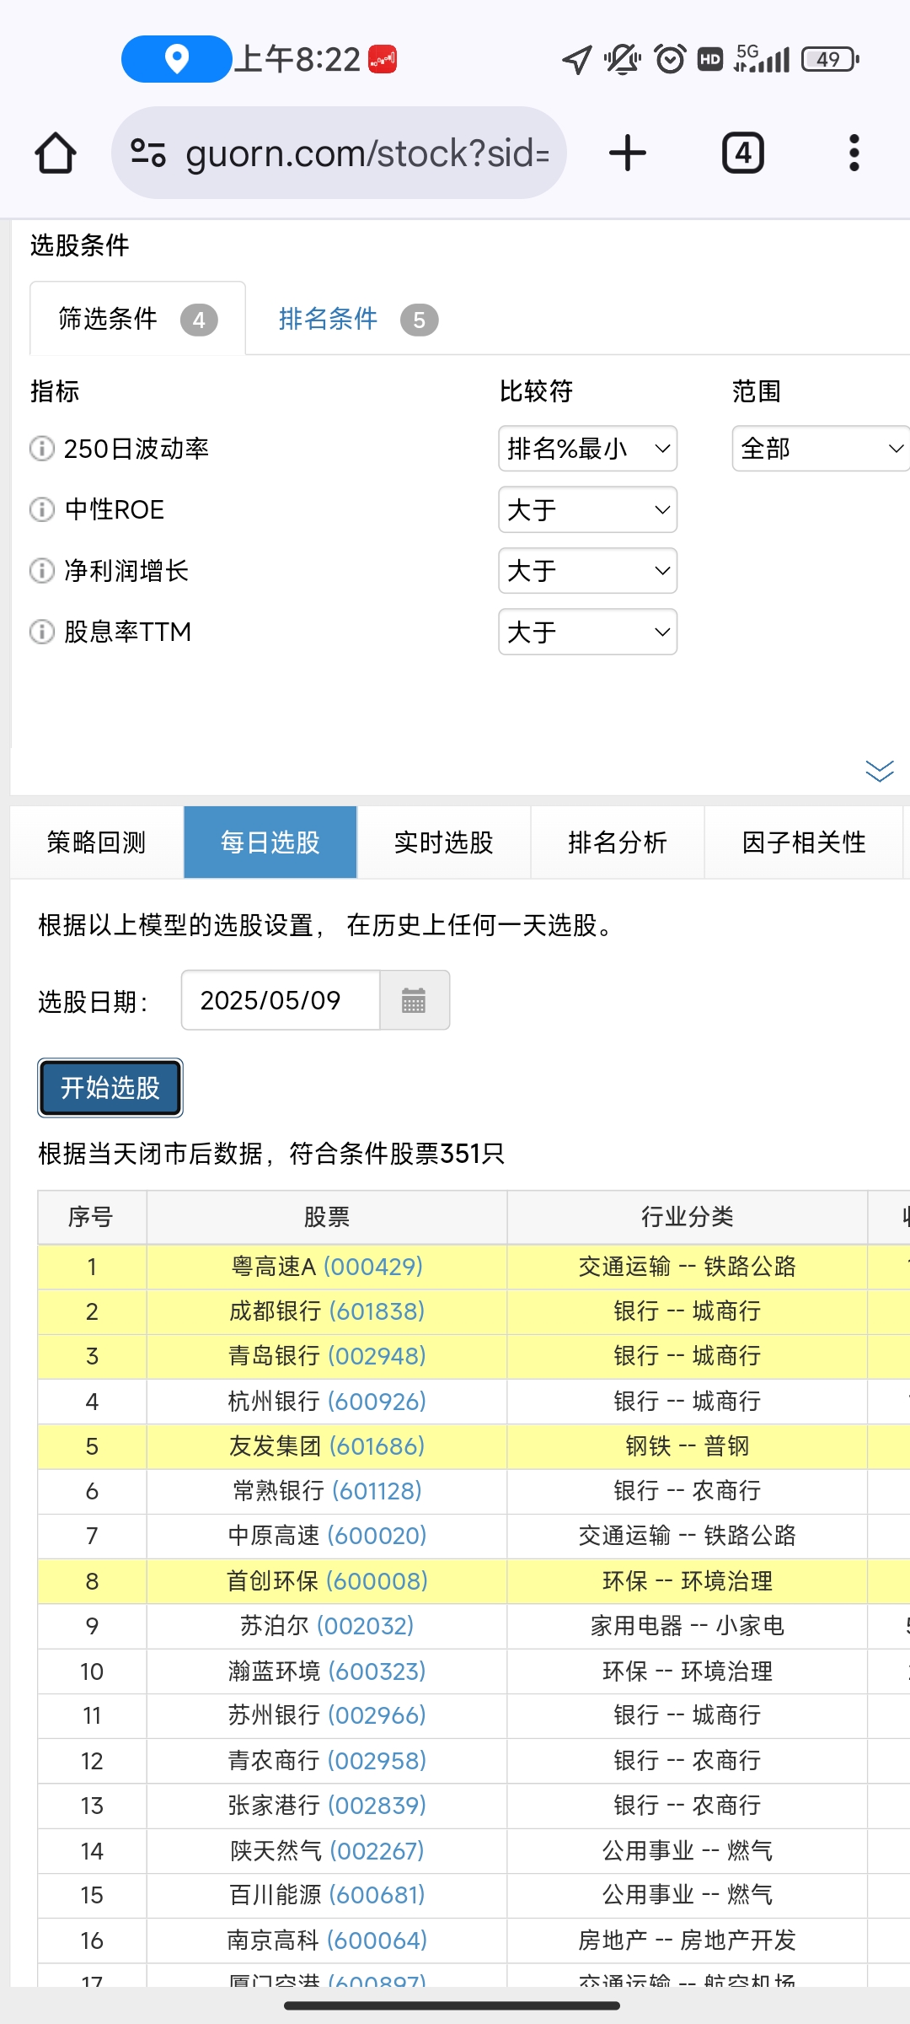910x2024 pixels.
Task: Open the 全部 range dropdown
Action: pos(820,449)
